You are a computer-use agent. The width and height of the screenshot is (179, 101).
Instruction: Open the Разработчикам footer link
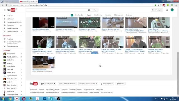pyautogui.click(x=89, y=90)
